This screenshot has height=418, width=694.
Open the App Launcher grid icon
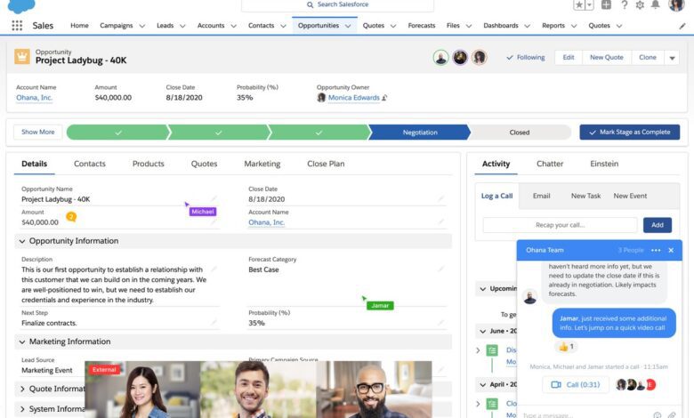(x=17, y=26)
